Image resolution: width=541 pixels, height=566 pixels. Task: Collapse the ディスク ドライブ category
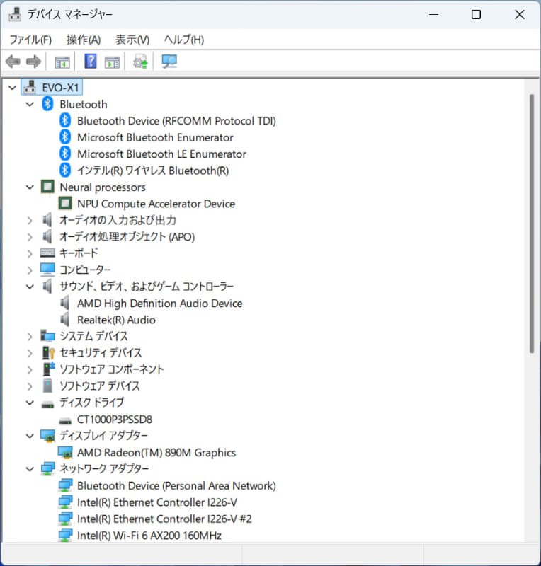[30, 403]
